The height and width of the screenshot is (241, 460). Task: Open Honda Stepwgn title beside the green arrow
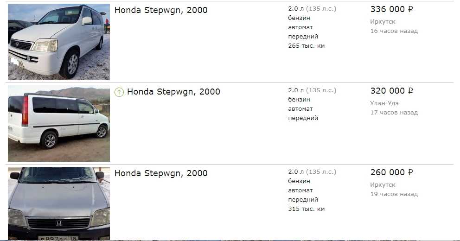pos(173,92)
